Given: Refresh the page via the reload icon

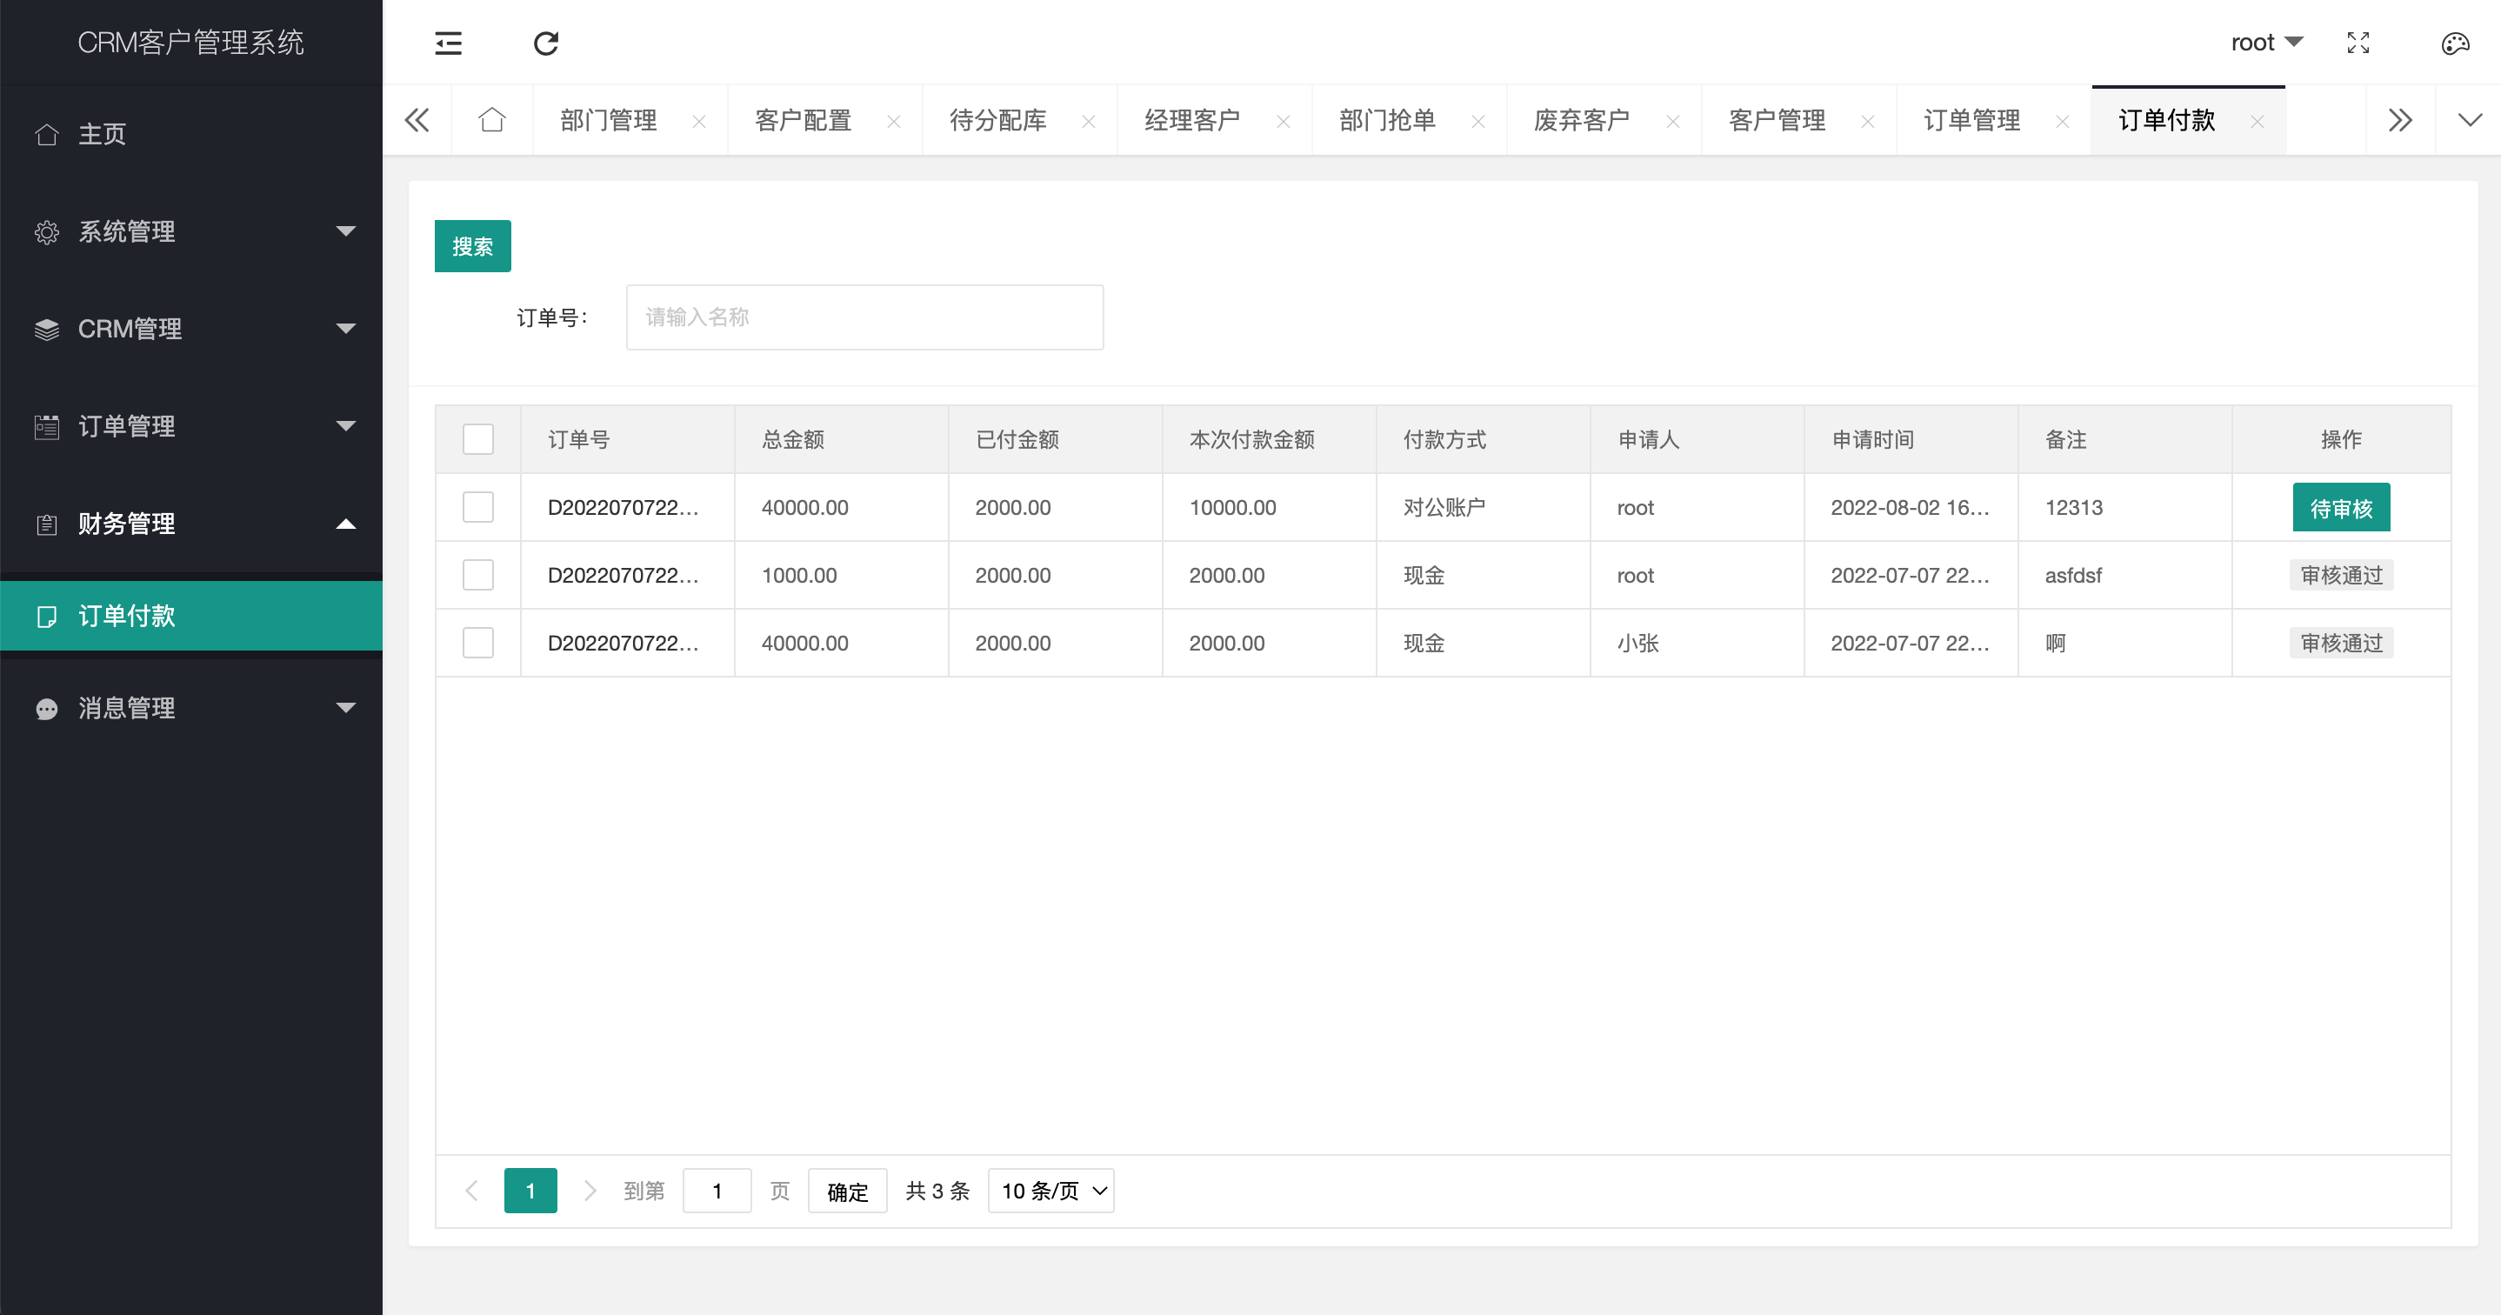Looking at the screenshot, I should tap(545, 43).
